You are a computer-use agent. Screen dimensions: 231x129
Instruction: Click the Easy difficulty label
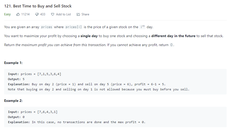click(x=7, y=14)
